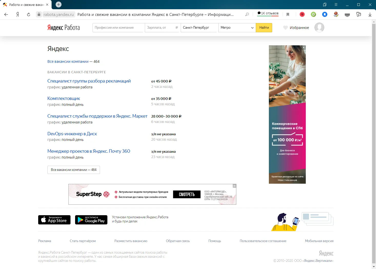Image resolution: width=376 pixels, height=269 pixels.
Task: Expand the Метро dropdown
Action: pos(237,28)
